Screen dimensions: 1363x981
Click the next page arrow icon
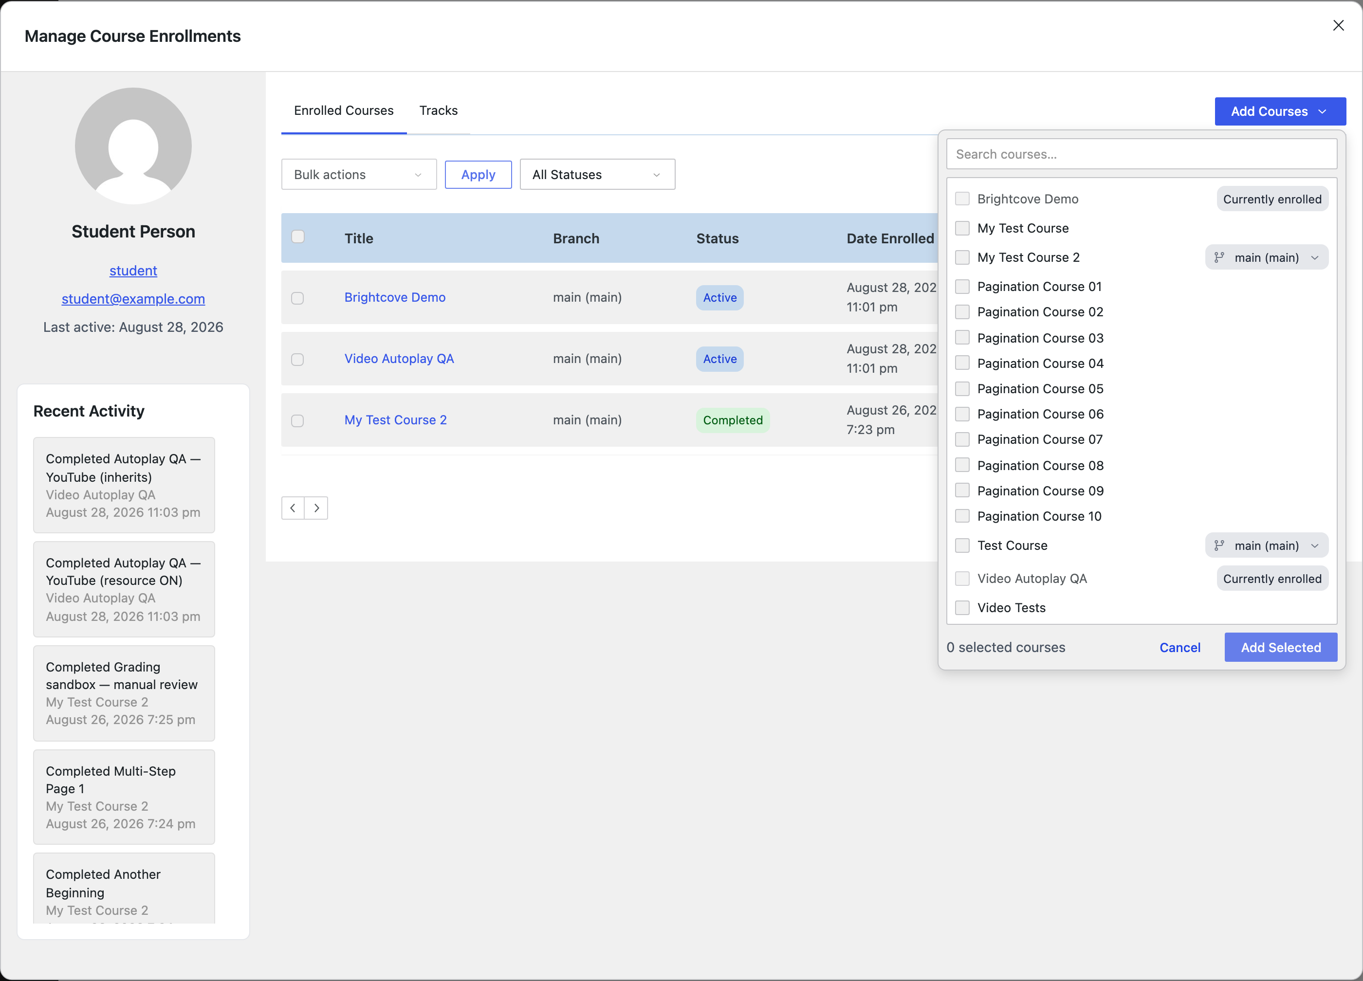point(316,508)
